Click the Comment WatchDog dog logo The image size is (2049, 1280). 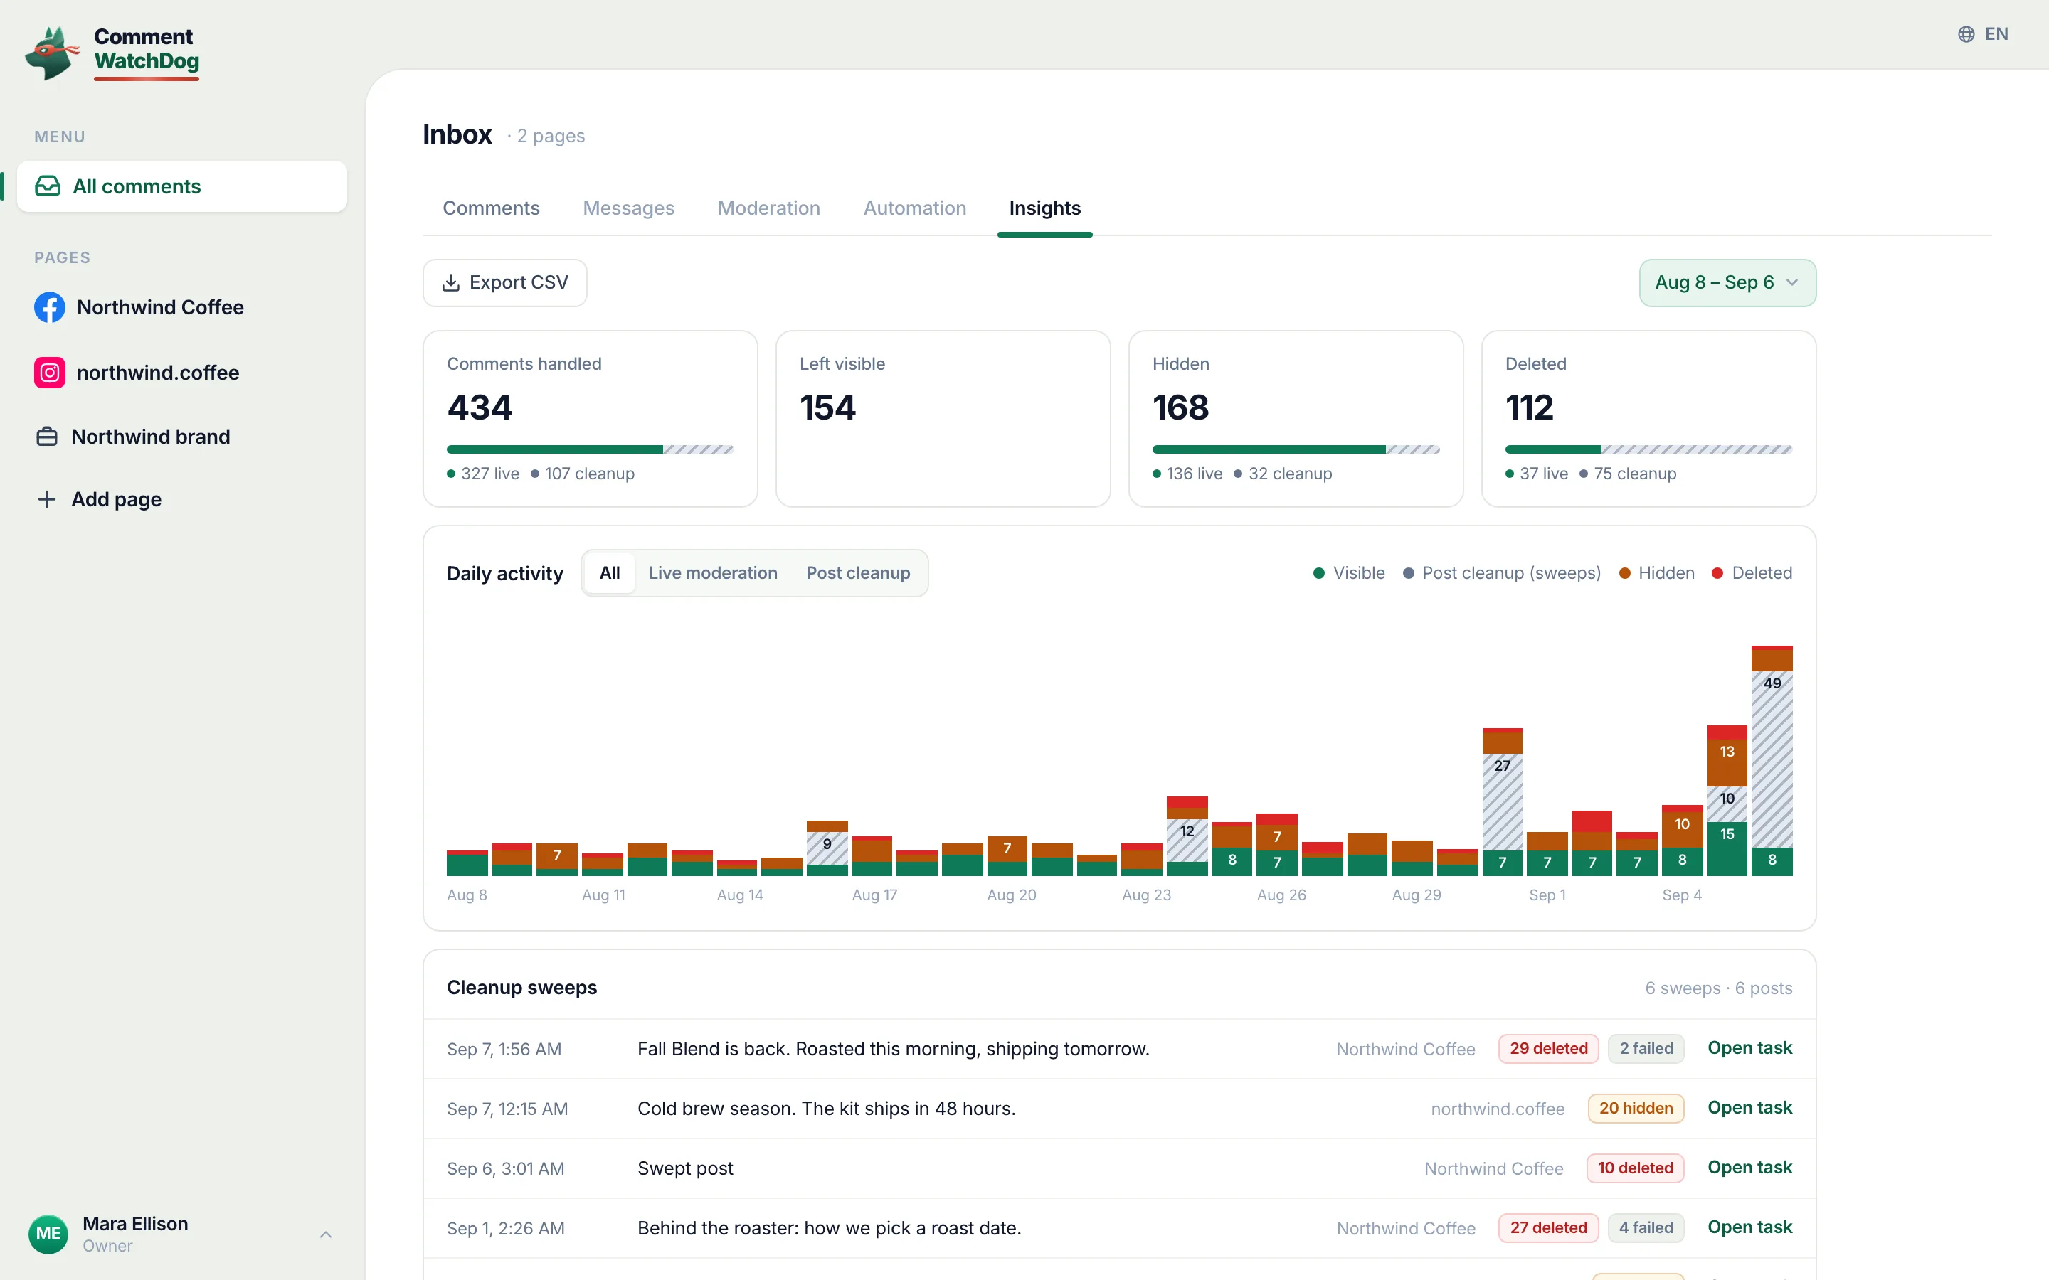click(x=53, y=53)
